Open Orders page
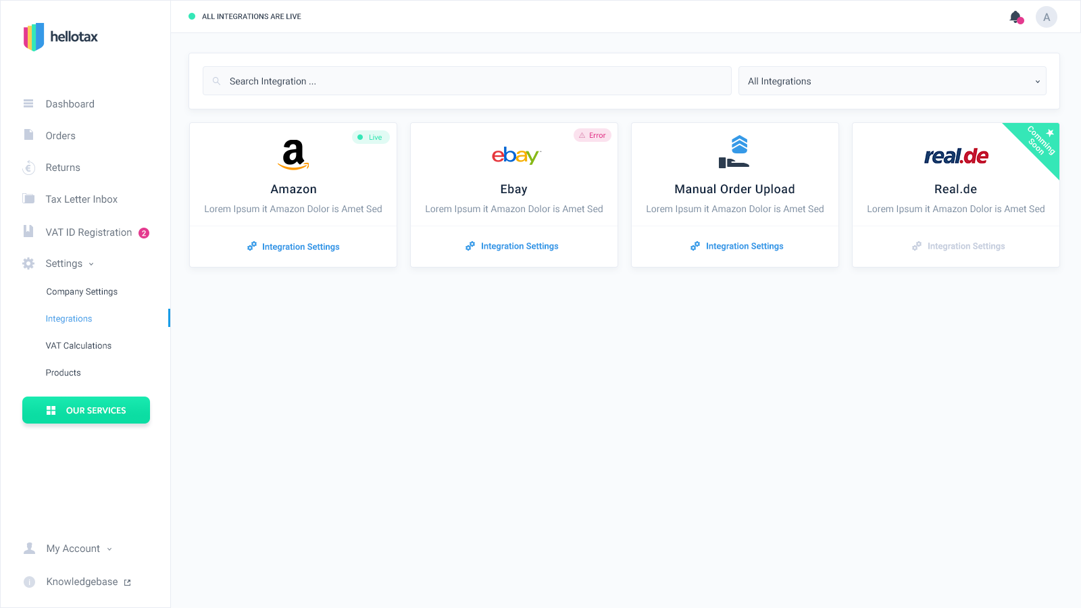 60,136
